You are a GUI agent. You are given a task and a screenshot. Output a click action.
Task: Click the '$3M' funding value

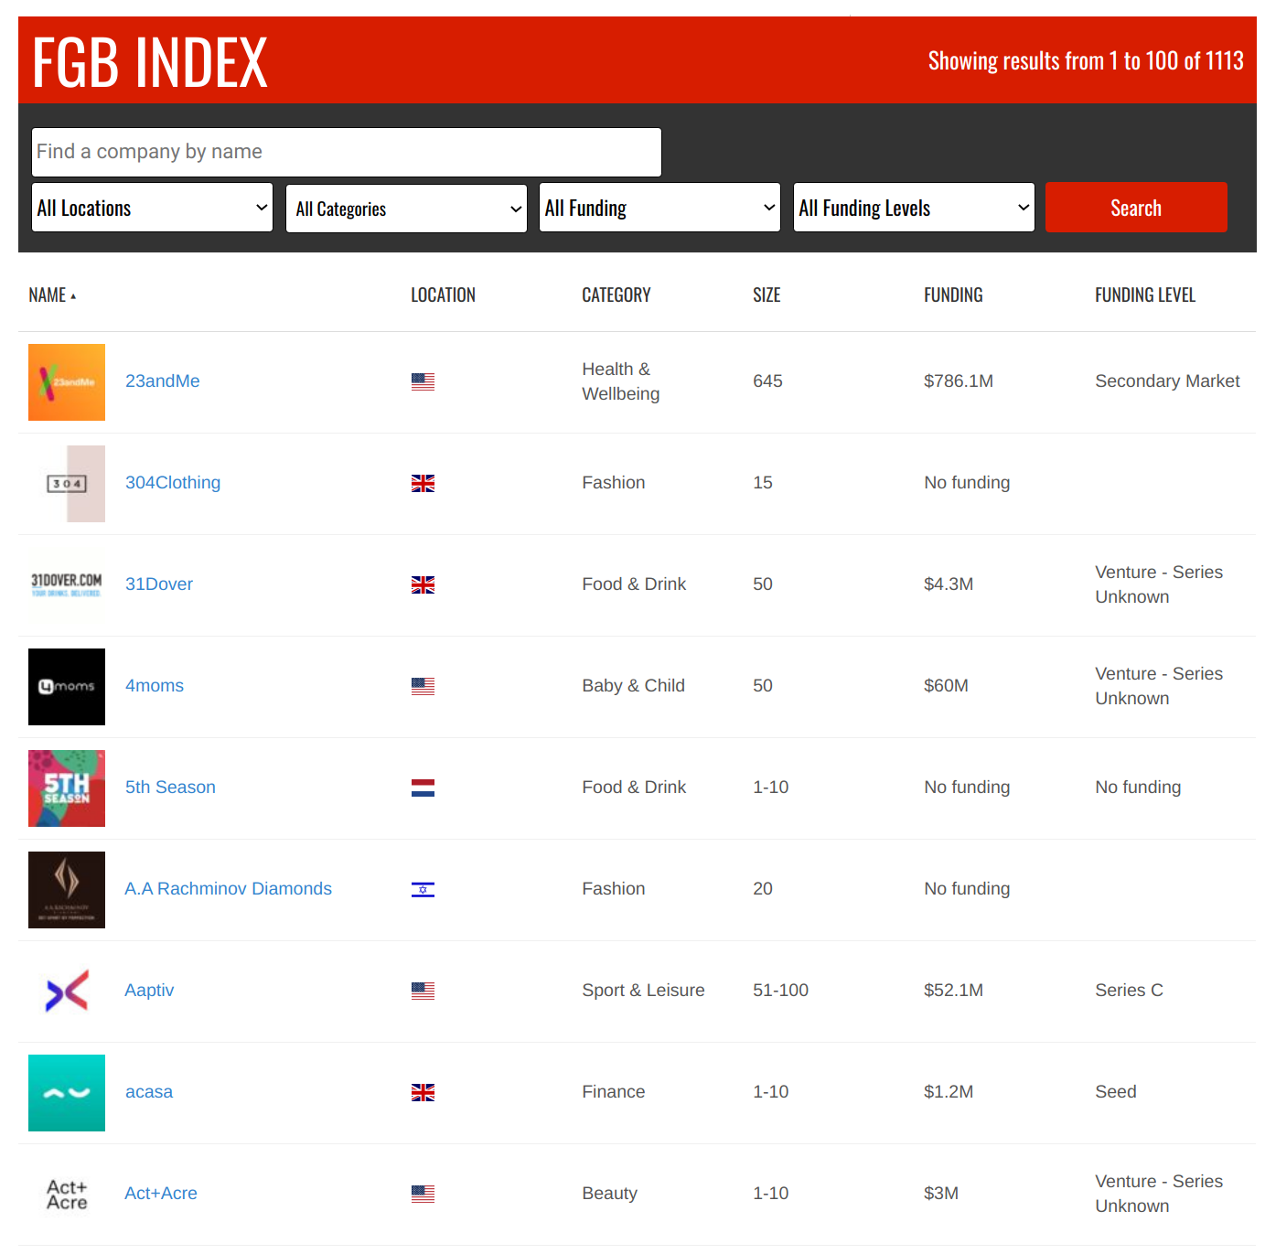[x=941, y=1194]
